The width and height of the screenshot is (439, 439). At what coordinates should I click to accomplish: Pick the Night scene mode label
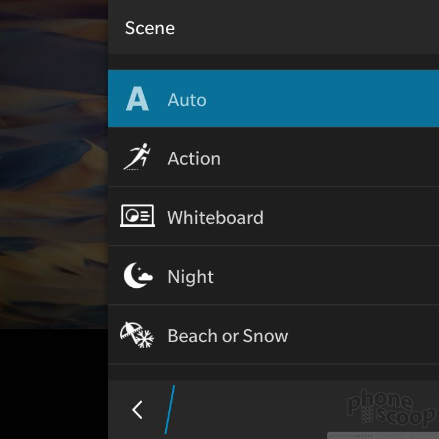click(x=190, y=277)
